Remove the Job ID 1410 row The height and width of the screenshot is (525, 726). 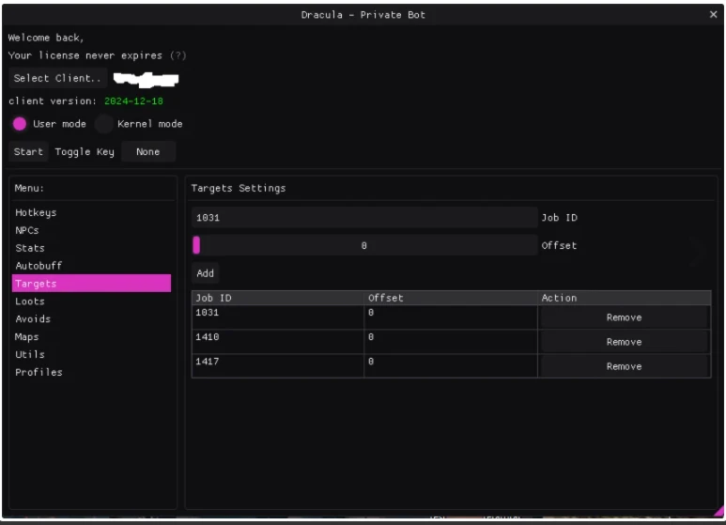tap(624, 342)
